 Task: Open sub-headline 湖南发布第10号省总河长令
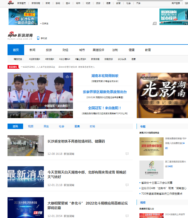tap(105, 81)
